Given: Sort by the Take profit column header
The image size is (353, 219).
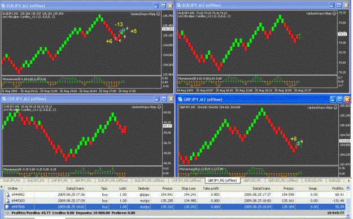Looking at the screenshot, I should (211, 189).
